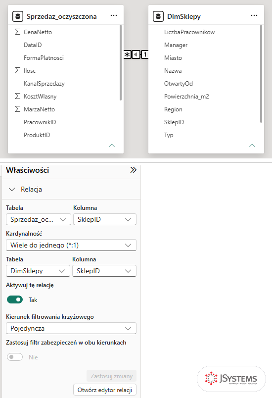Click the relationship filter direction arrow

click(136, 54)
